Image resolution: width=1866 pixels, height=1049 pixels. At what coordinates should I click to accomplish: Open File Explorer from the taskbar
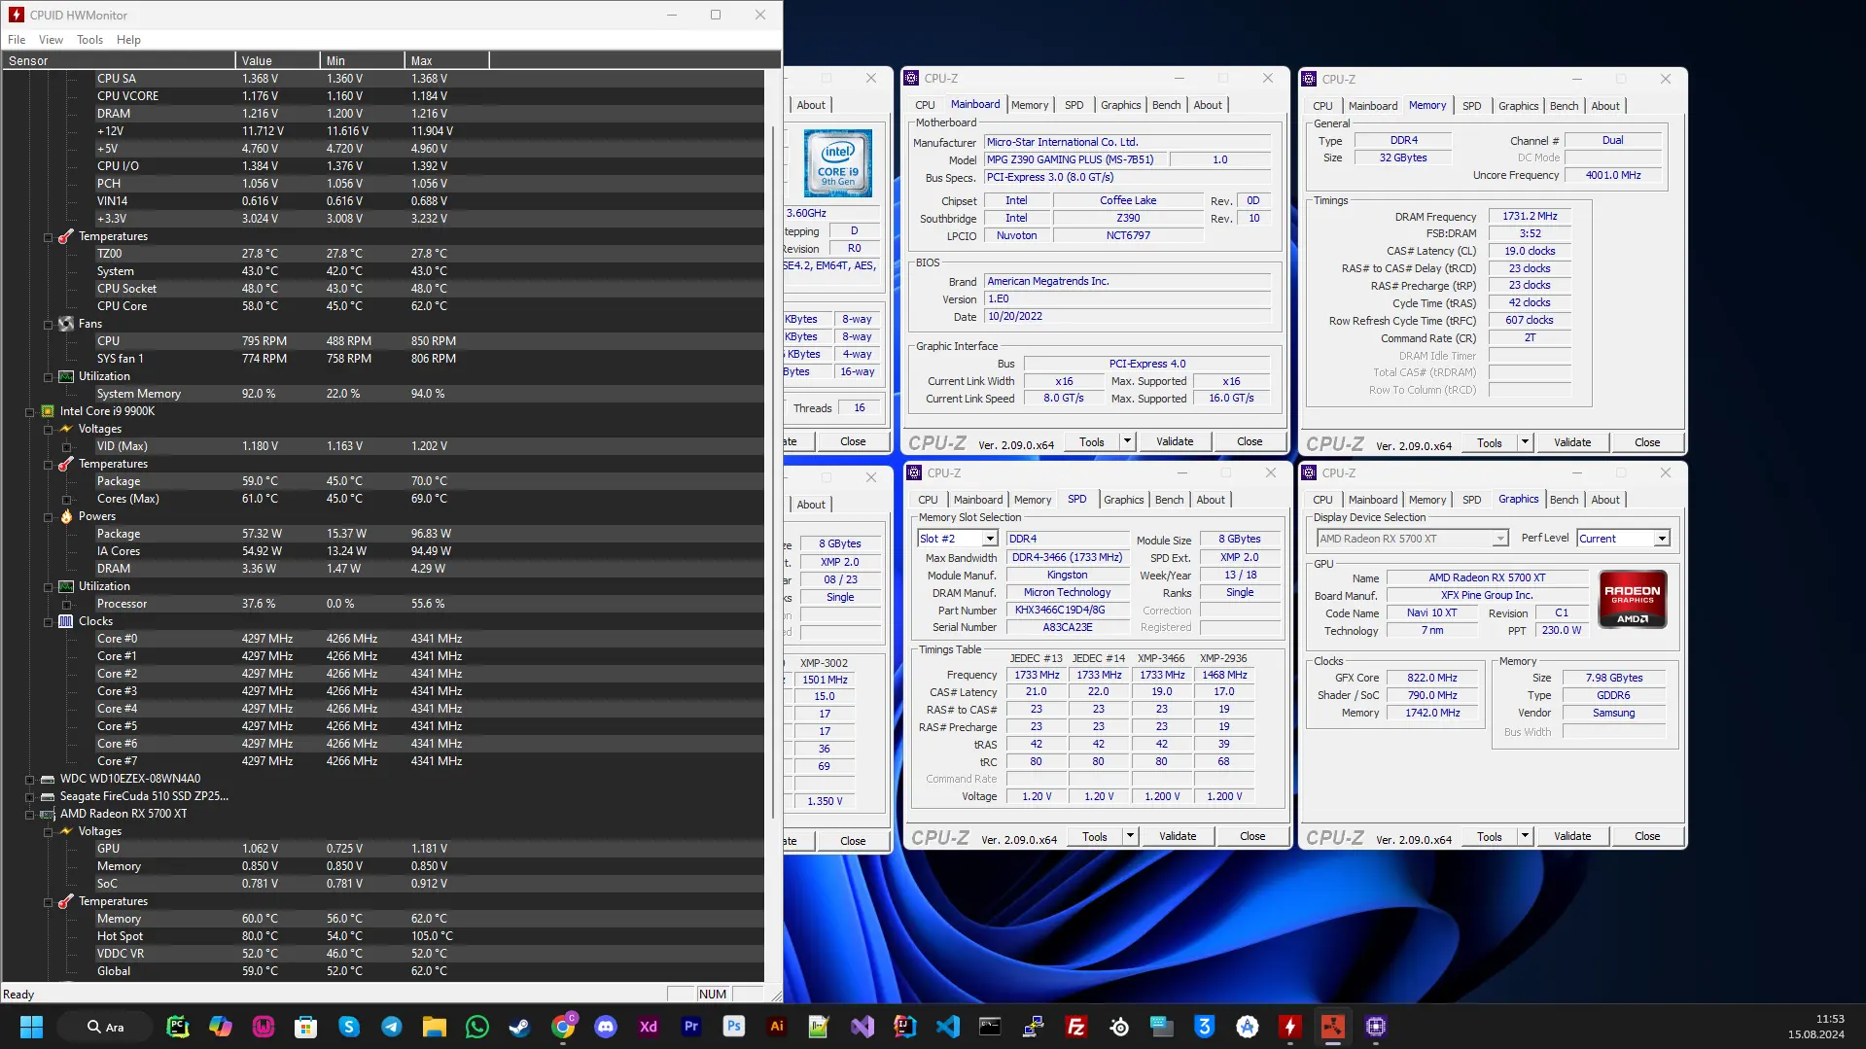tap(435, 1027)
